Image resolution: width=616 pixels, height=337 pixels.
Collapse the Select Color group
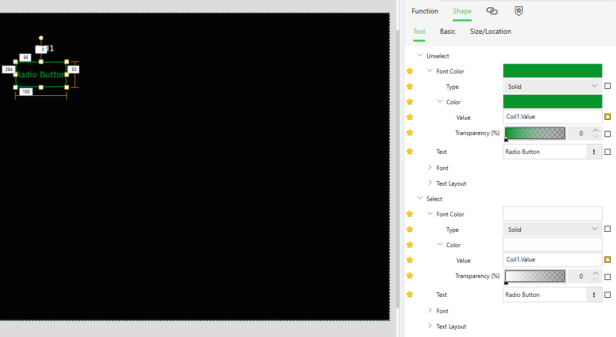click(x=440, y=245)
